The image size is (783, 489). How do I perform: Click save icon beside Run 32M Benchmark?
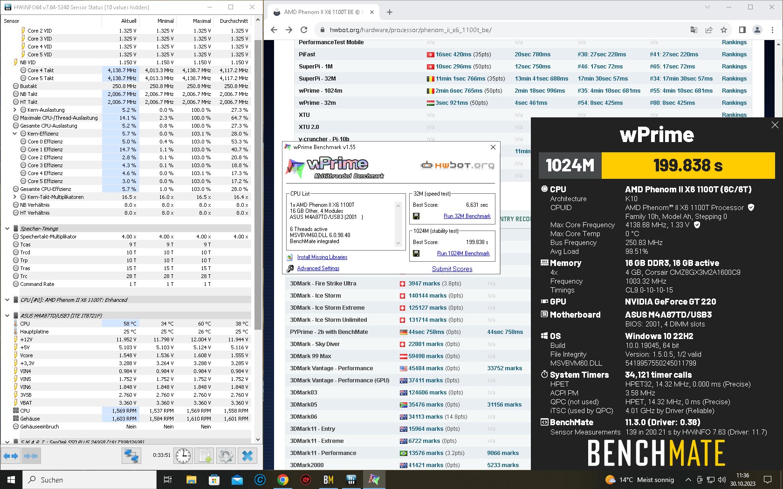point(416,216)
